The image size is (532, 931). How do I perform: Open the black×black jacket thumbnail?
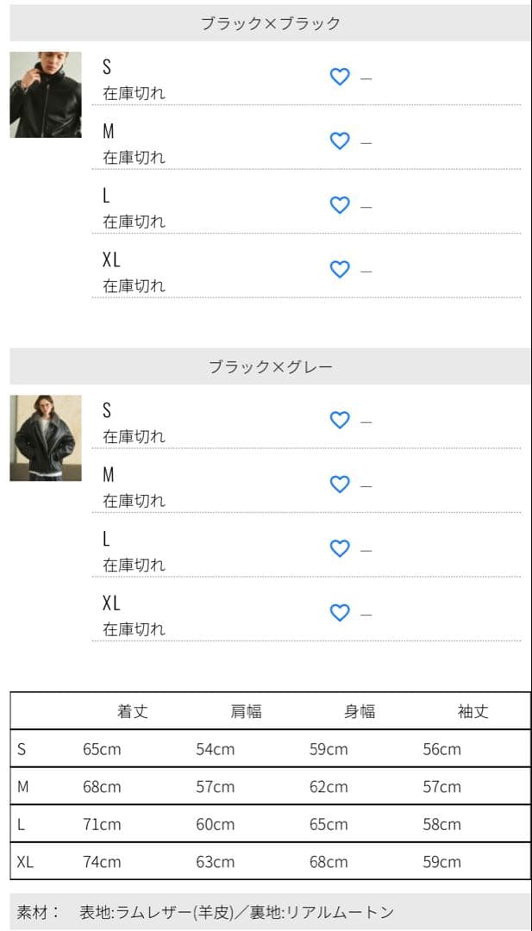coord(46,94)
